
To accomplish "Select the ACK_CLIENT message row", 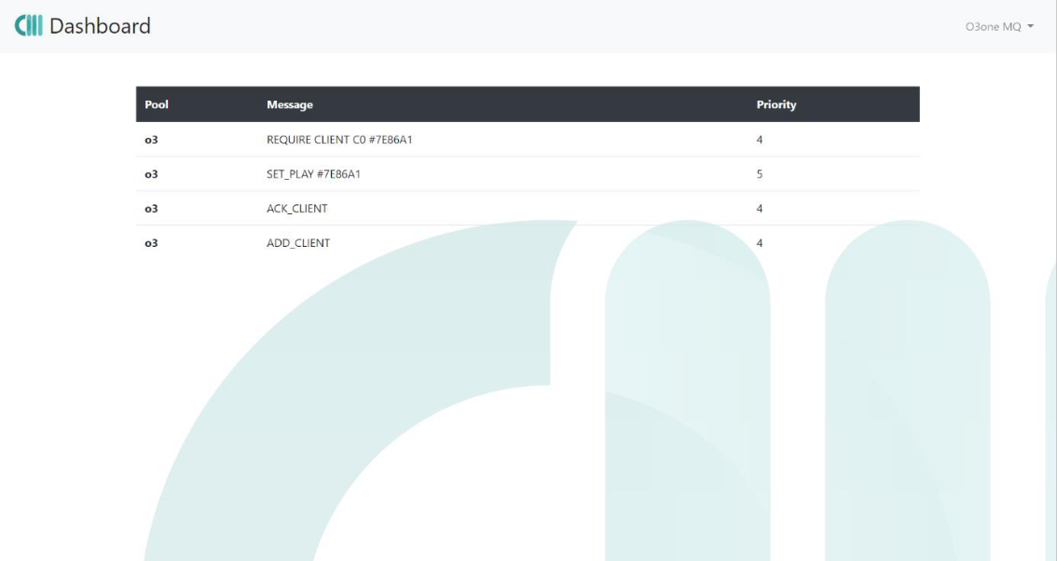I will (296, 209).
